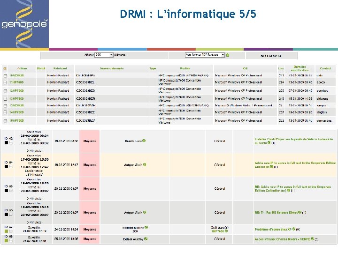Open the Vue format PDF paysage dropdown

click(205, 55)
